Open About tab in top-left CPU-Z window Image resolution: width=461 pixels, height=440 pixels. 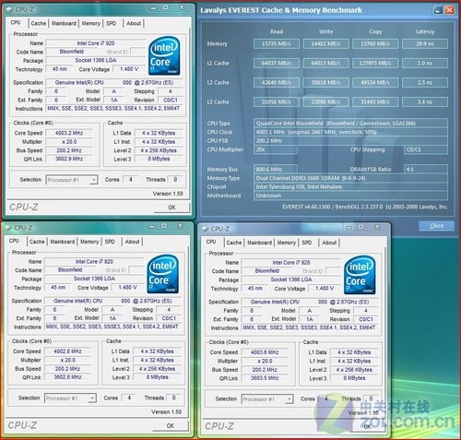coord(134,23)
